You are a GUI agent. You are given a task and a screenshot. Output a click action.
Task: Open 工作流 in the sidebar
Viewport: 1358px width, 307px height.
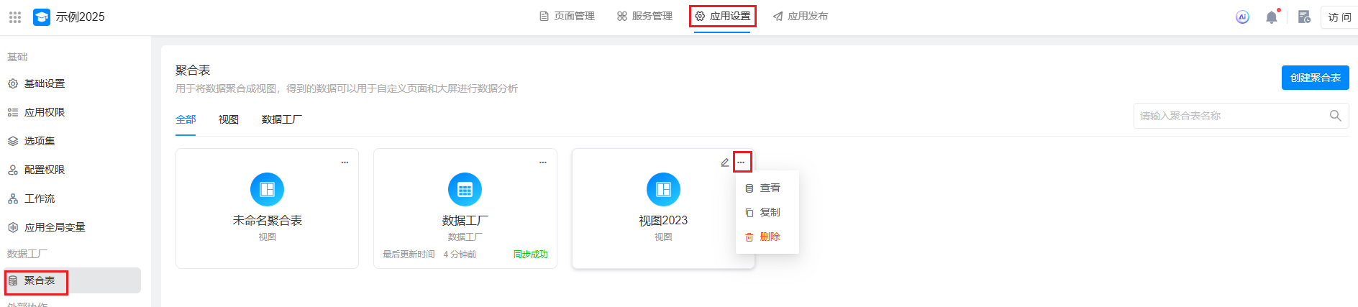click(x=40, y=198)
